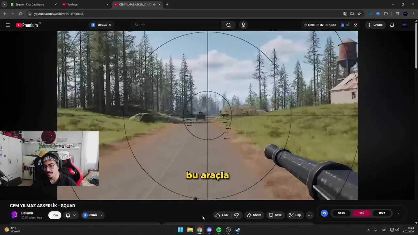418x235 pixels.
Task: Open the Filtreler filter control
Action: click(101, 25)
